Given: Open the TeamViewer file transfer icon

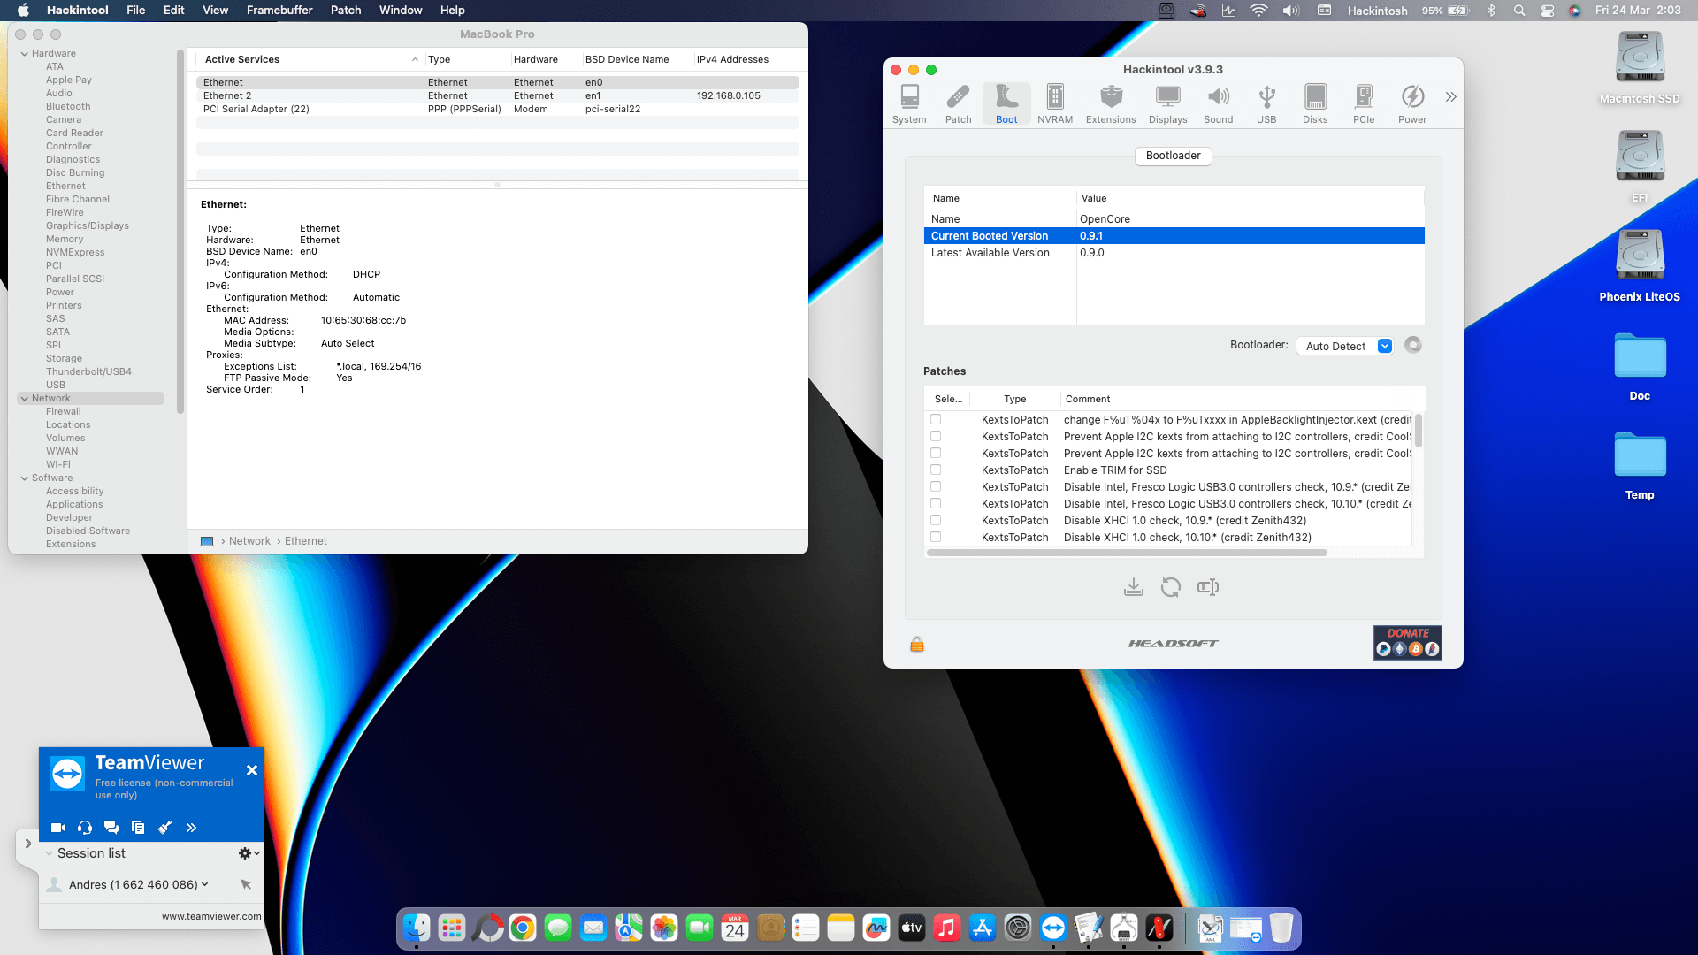Looking at the screenshot, I should [138, 828].
